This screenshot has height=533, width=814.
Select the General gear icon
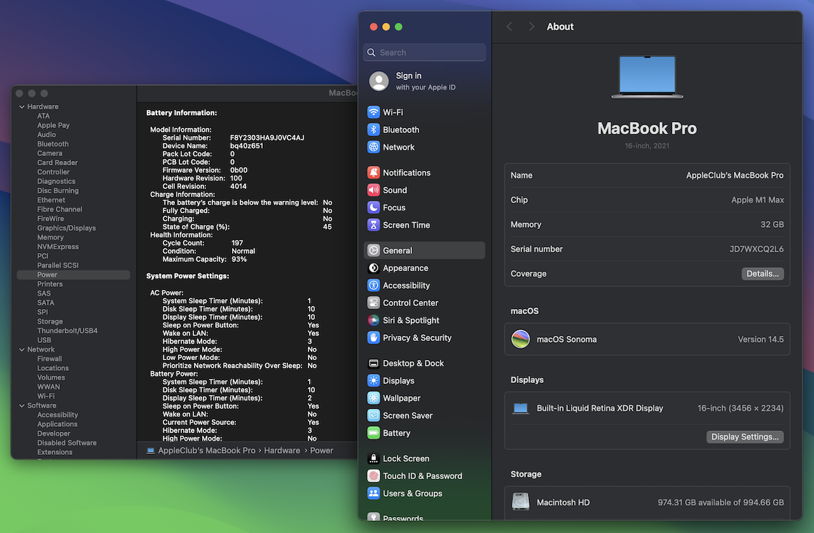373,251
